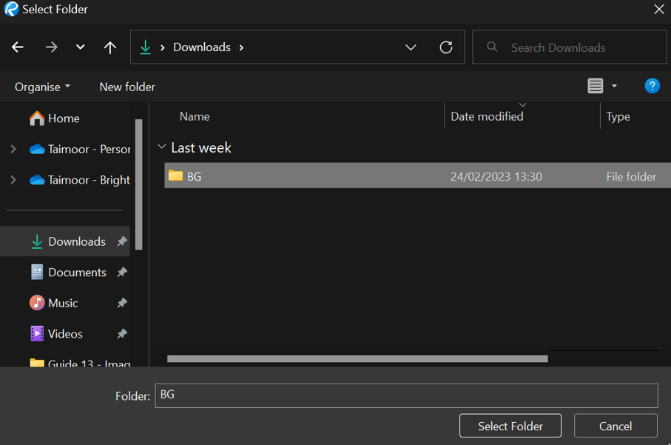
Task: Navigate back using the back arrow
Action: (18, 47)
